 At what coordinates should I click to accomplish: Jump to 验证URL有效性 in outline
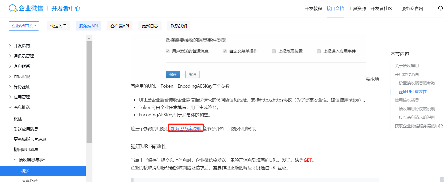pos(413,92)
